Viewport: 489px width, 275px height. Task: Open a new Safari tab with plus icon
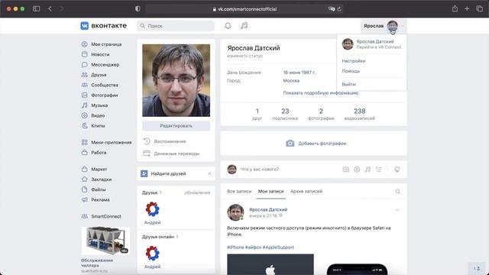[467, 8]
